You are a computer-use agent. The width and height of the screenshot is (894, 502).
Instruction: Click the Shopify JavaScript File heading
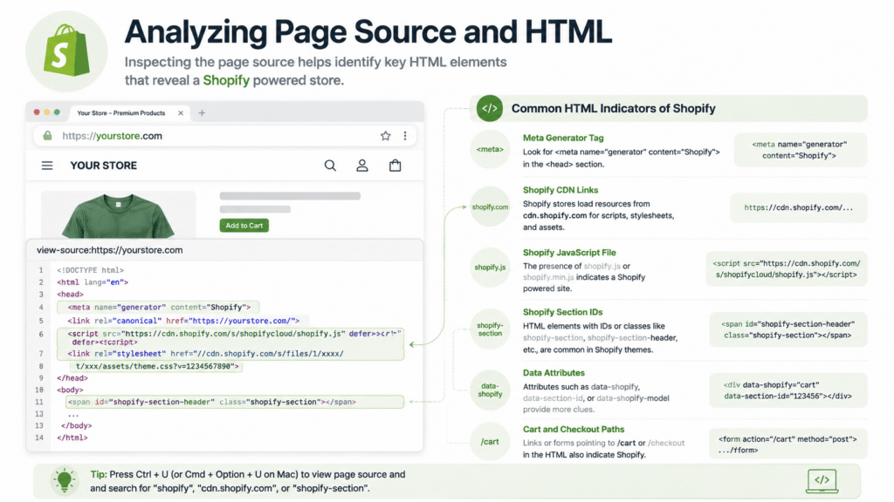pos(569,253)
